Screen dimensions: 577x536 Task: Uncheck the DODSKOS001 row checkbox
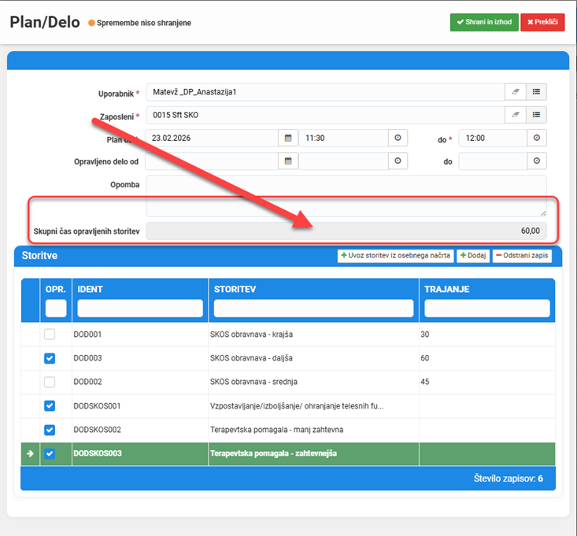click(50, 406)
